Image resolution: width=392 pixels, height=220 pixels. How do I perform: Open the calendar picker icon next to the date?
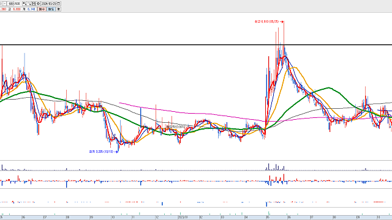59,4
